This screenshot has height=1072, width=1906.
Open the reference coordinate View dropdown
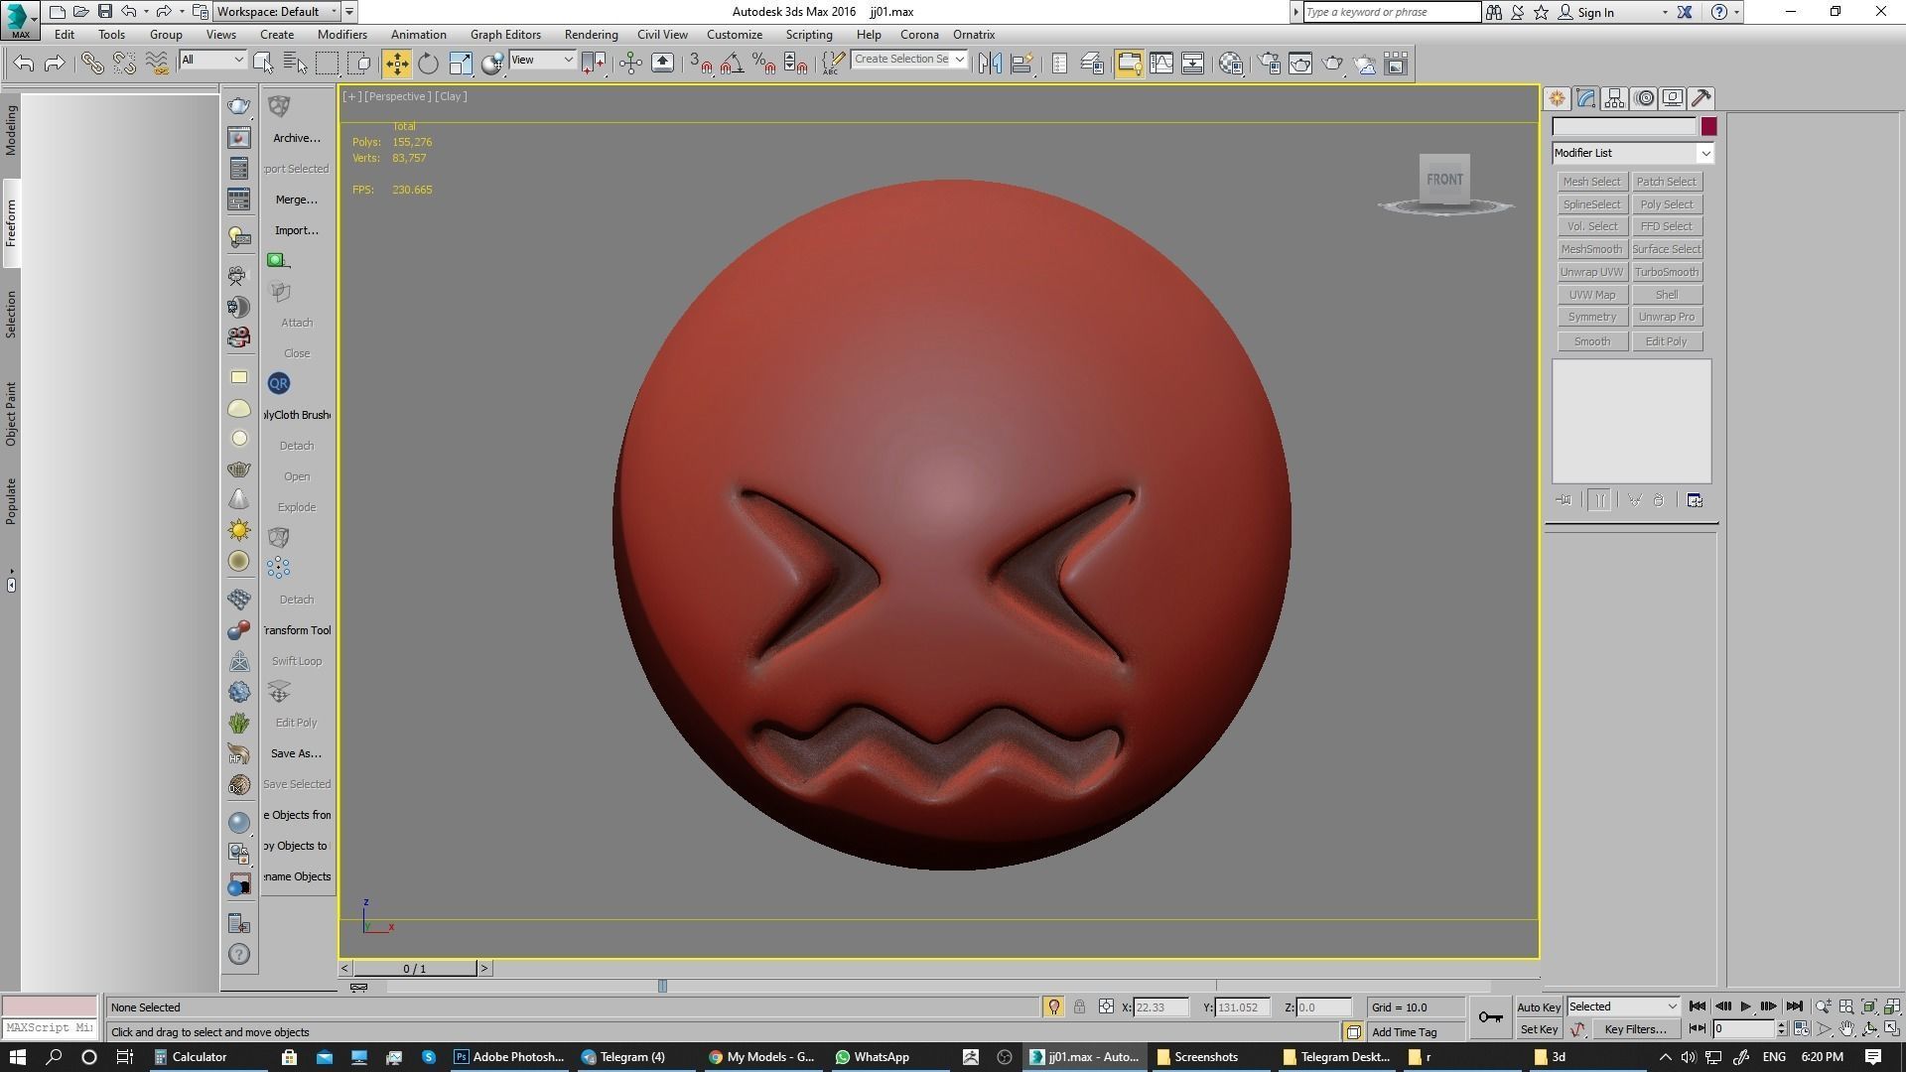[x=542, y=61]
